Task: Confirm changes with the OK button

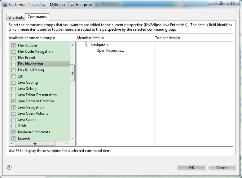Action: (191, 168)
